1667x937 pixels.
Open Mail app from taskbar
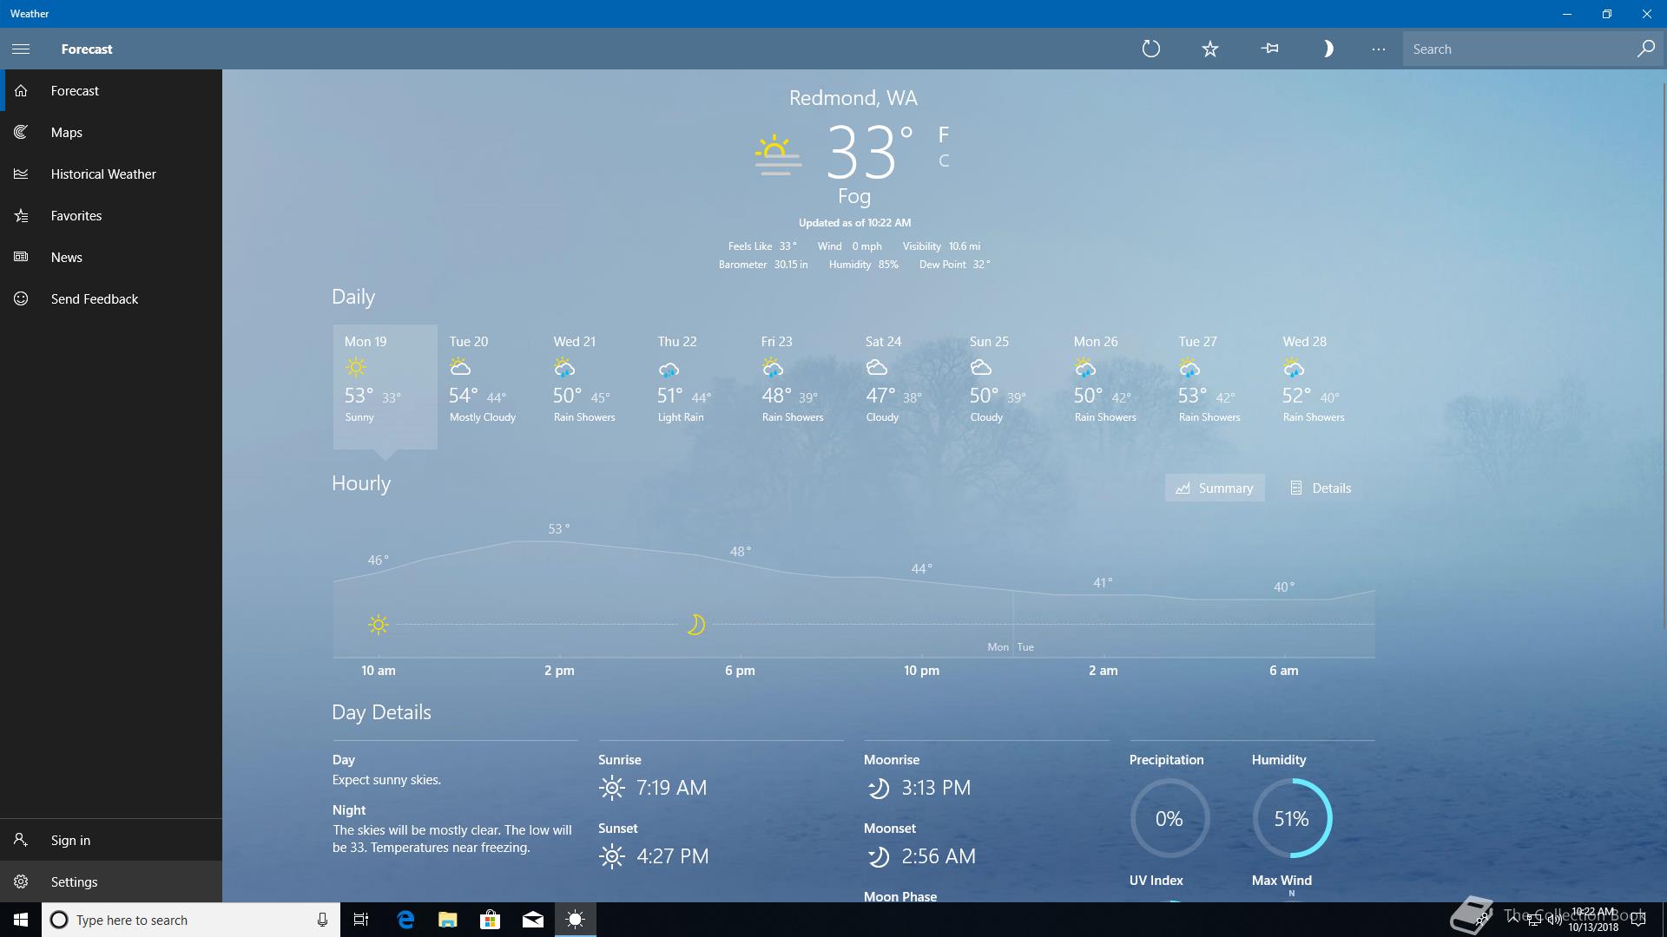point(533,920)
